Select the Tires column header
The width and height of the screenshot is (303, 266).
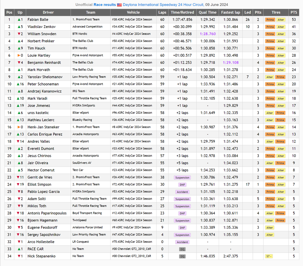(x=276, y=12)
